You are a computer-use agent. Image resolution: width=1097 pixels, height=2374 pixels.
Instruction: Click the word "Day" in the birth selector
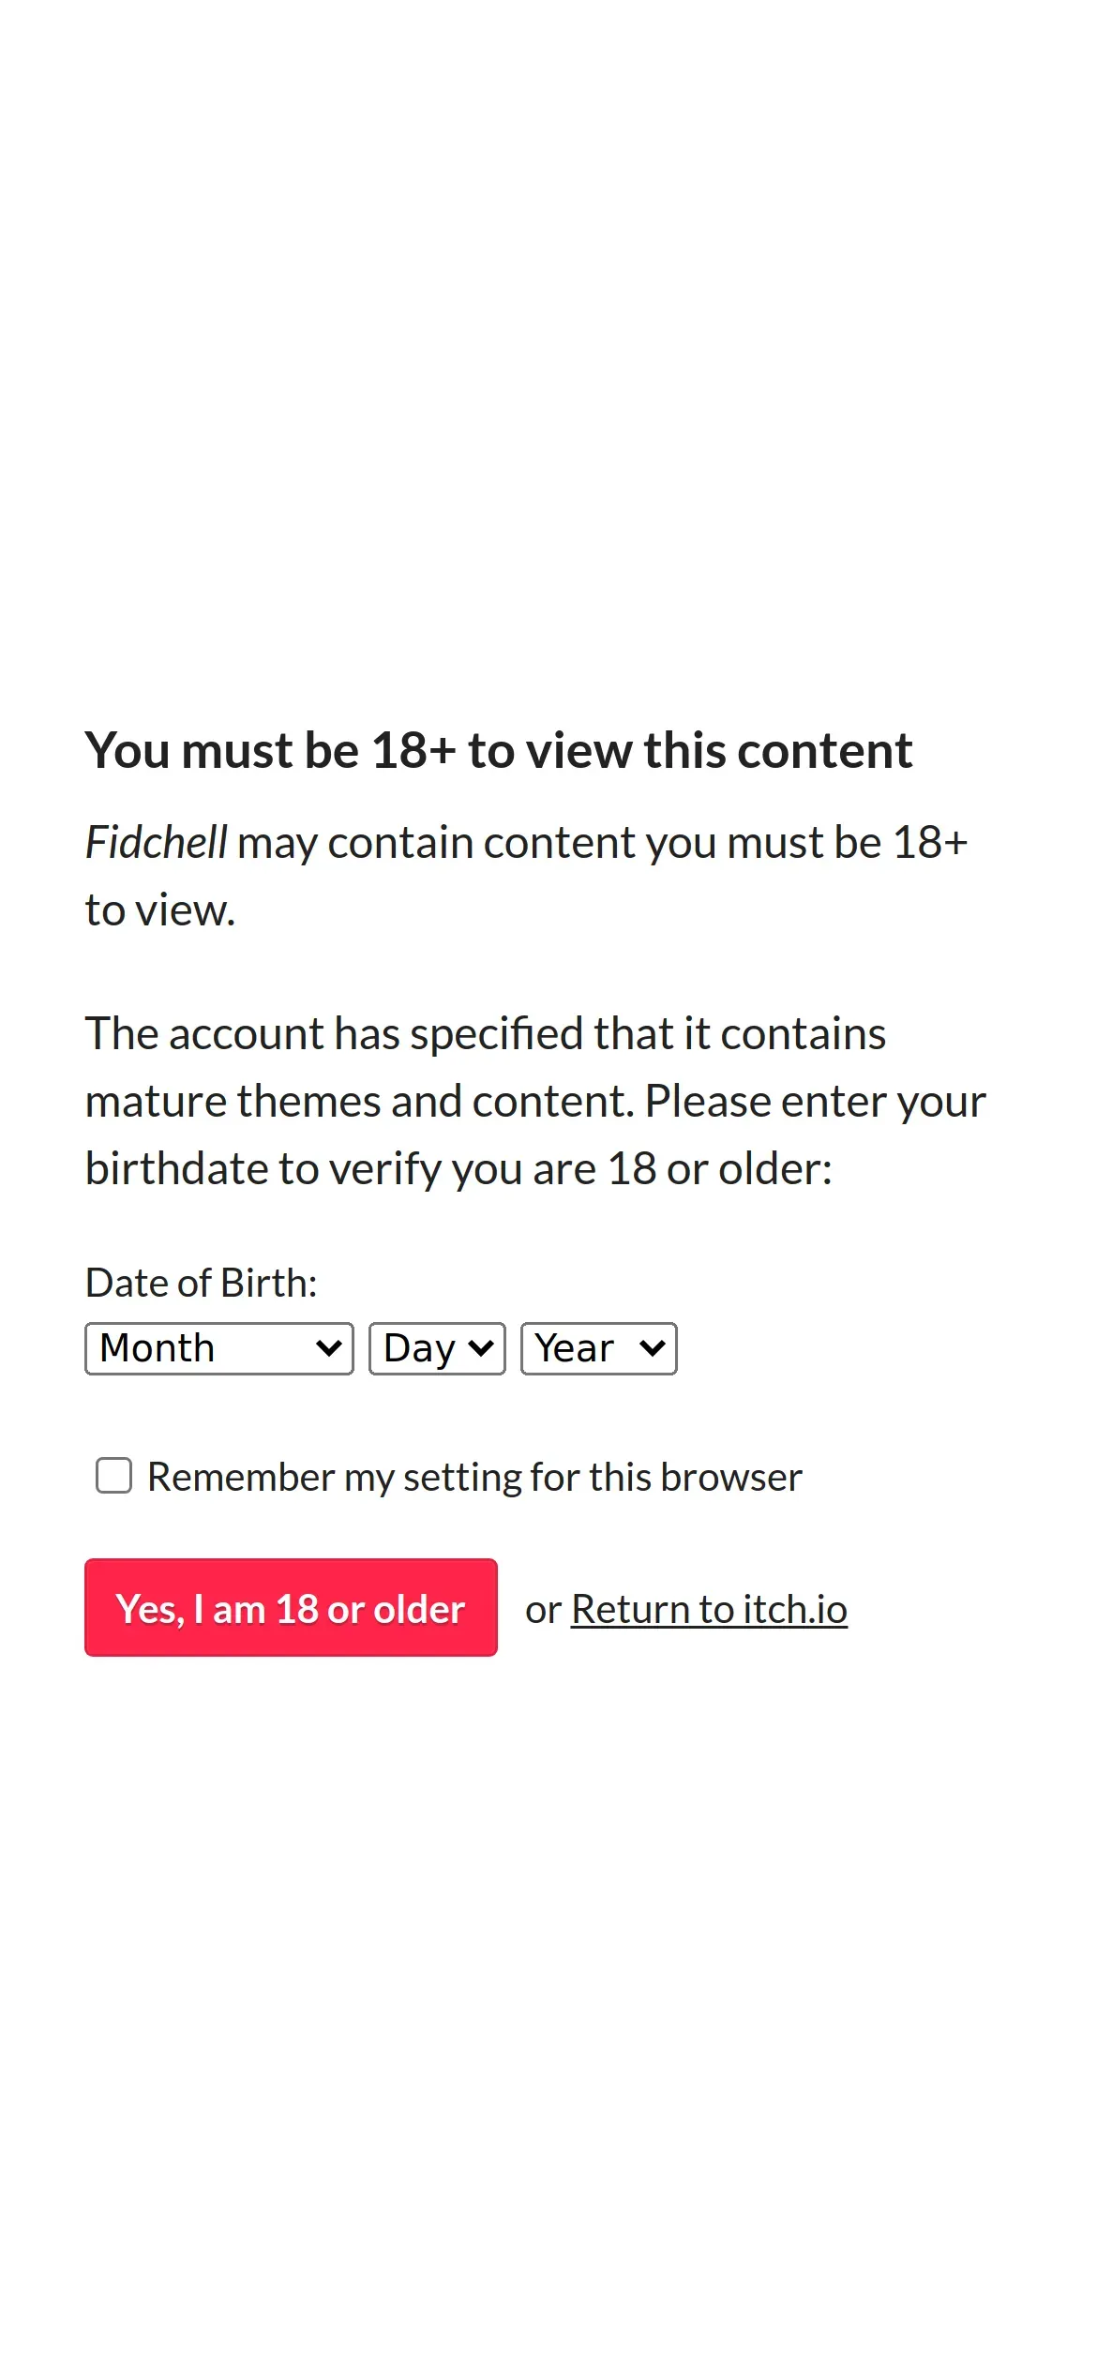(x=419, y=1348)
